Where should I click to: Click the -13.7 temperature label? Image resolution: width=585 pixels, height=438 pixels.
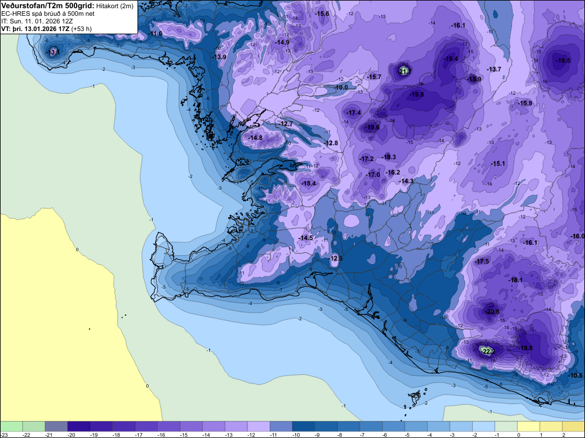click(494, 70)
